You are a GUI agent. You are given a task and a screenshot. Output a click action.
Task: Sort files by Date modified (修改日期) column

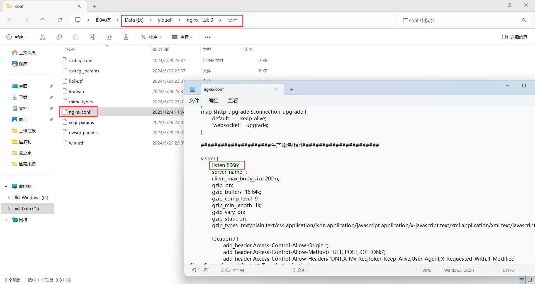161,49
